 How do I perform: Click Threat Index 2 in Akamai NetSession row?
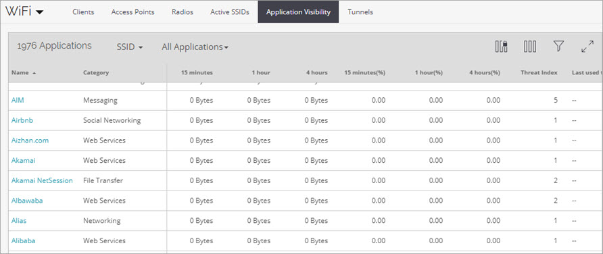click(555, 180)
